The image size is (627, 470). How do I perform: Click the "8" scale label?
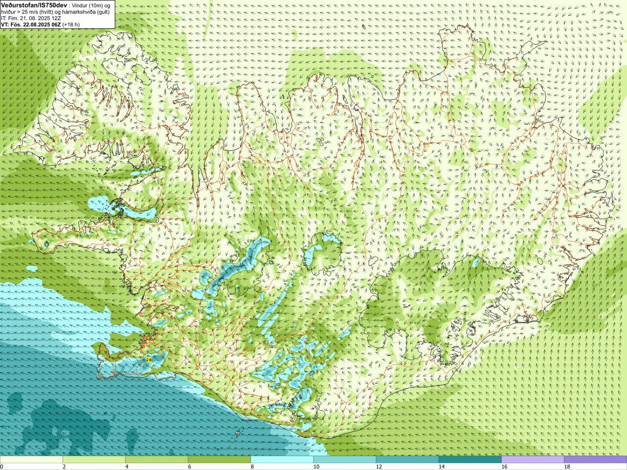[252, 467]
